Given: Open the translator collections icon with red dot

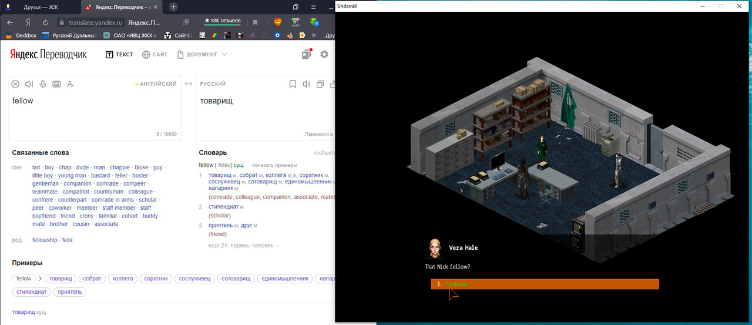Looking at the screenshot, I should pyautogui.click(x=306, y=54).
